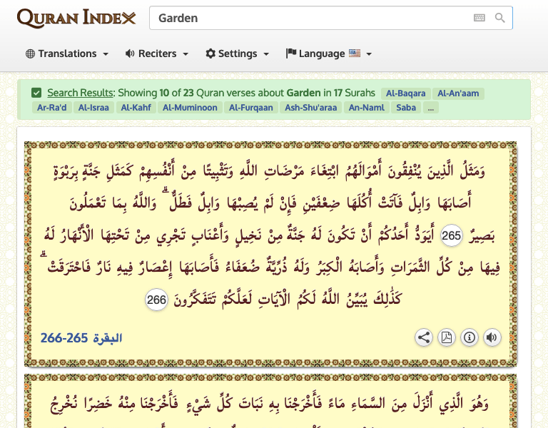Click the Quran Index logo
The width and height of the screenshot is (548, 428).
tap(76, 18)
